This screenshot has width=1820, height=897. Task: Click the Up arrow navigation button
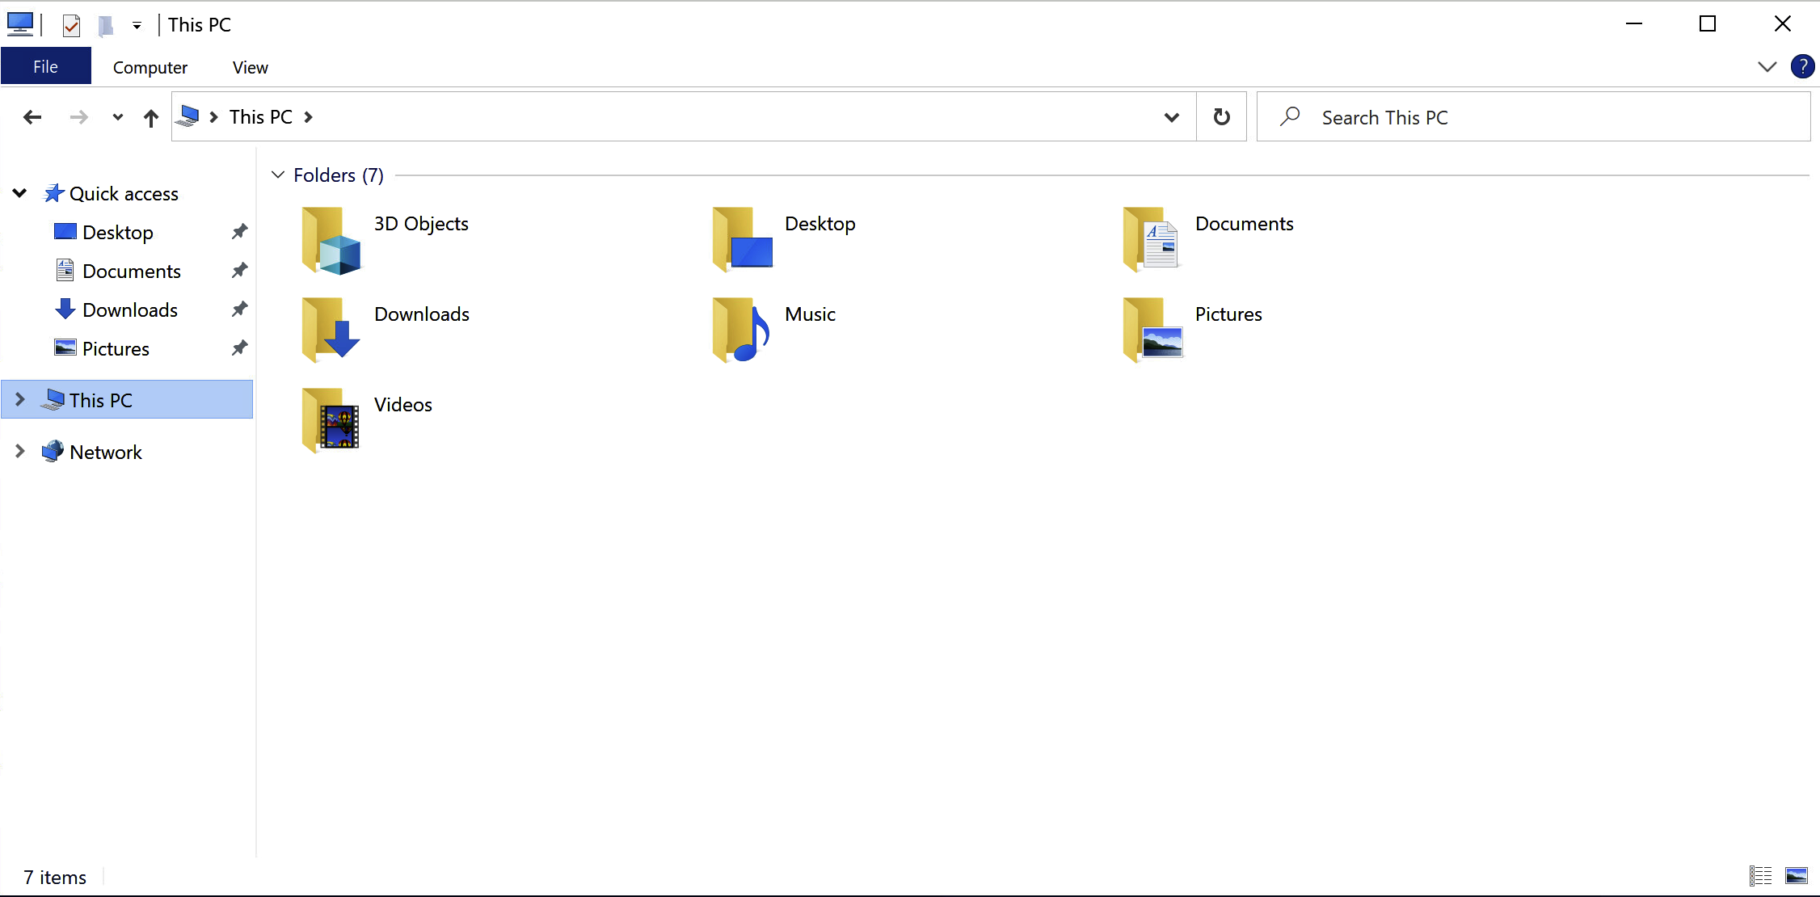tap(151, 118)
